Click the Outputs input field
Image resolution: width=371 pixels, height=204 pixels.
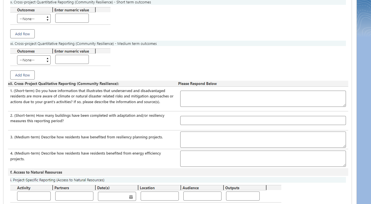(x=243, y=196)
